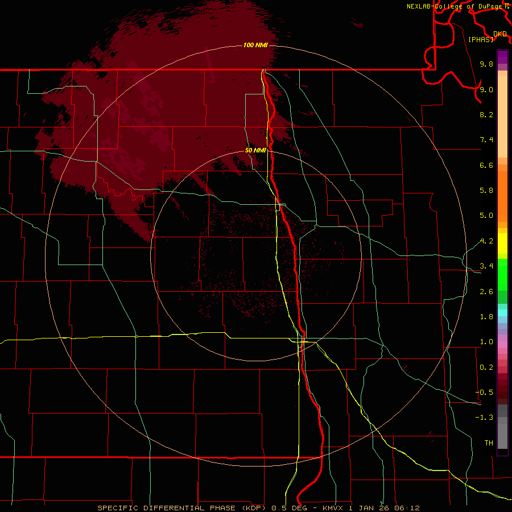Pick the yellow segment of the color bar
Viewport: 512px width, 512px height.
(502, 243)
